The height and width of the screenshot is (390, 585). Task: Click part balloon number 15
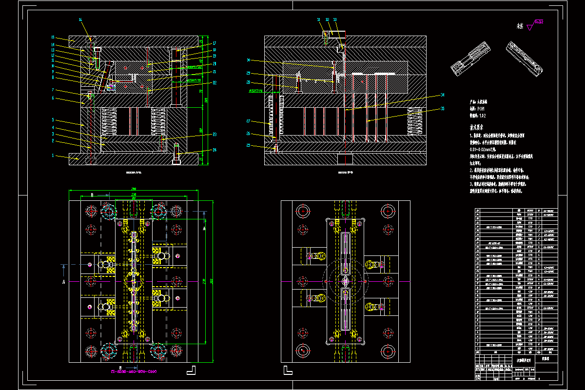(x=53, y=38)
